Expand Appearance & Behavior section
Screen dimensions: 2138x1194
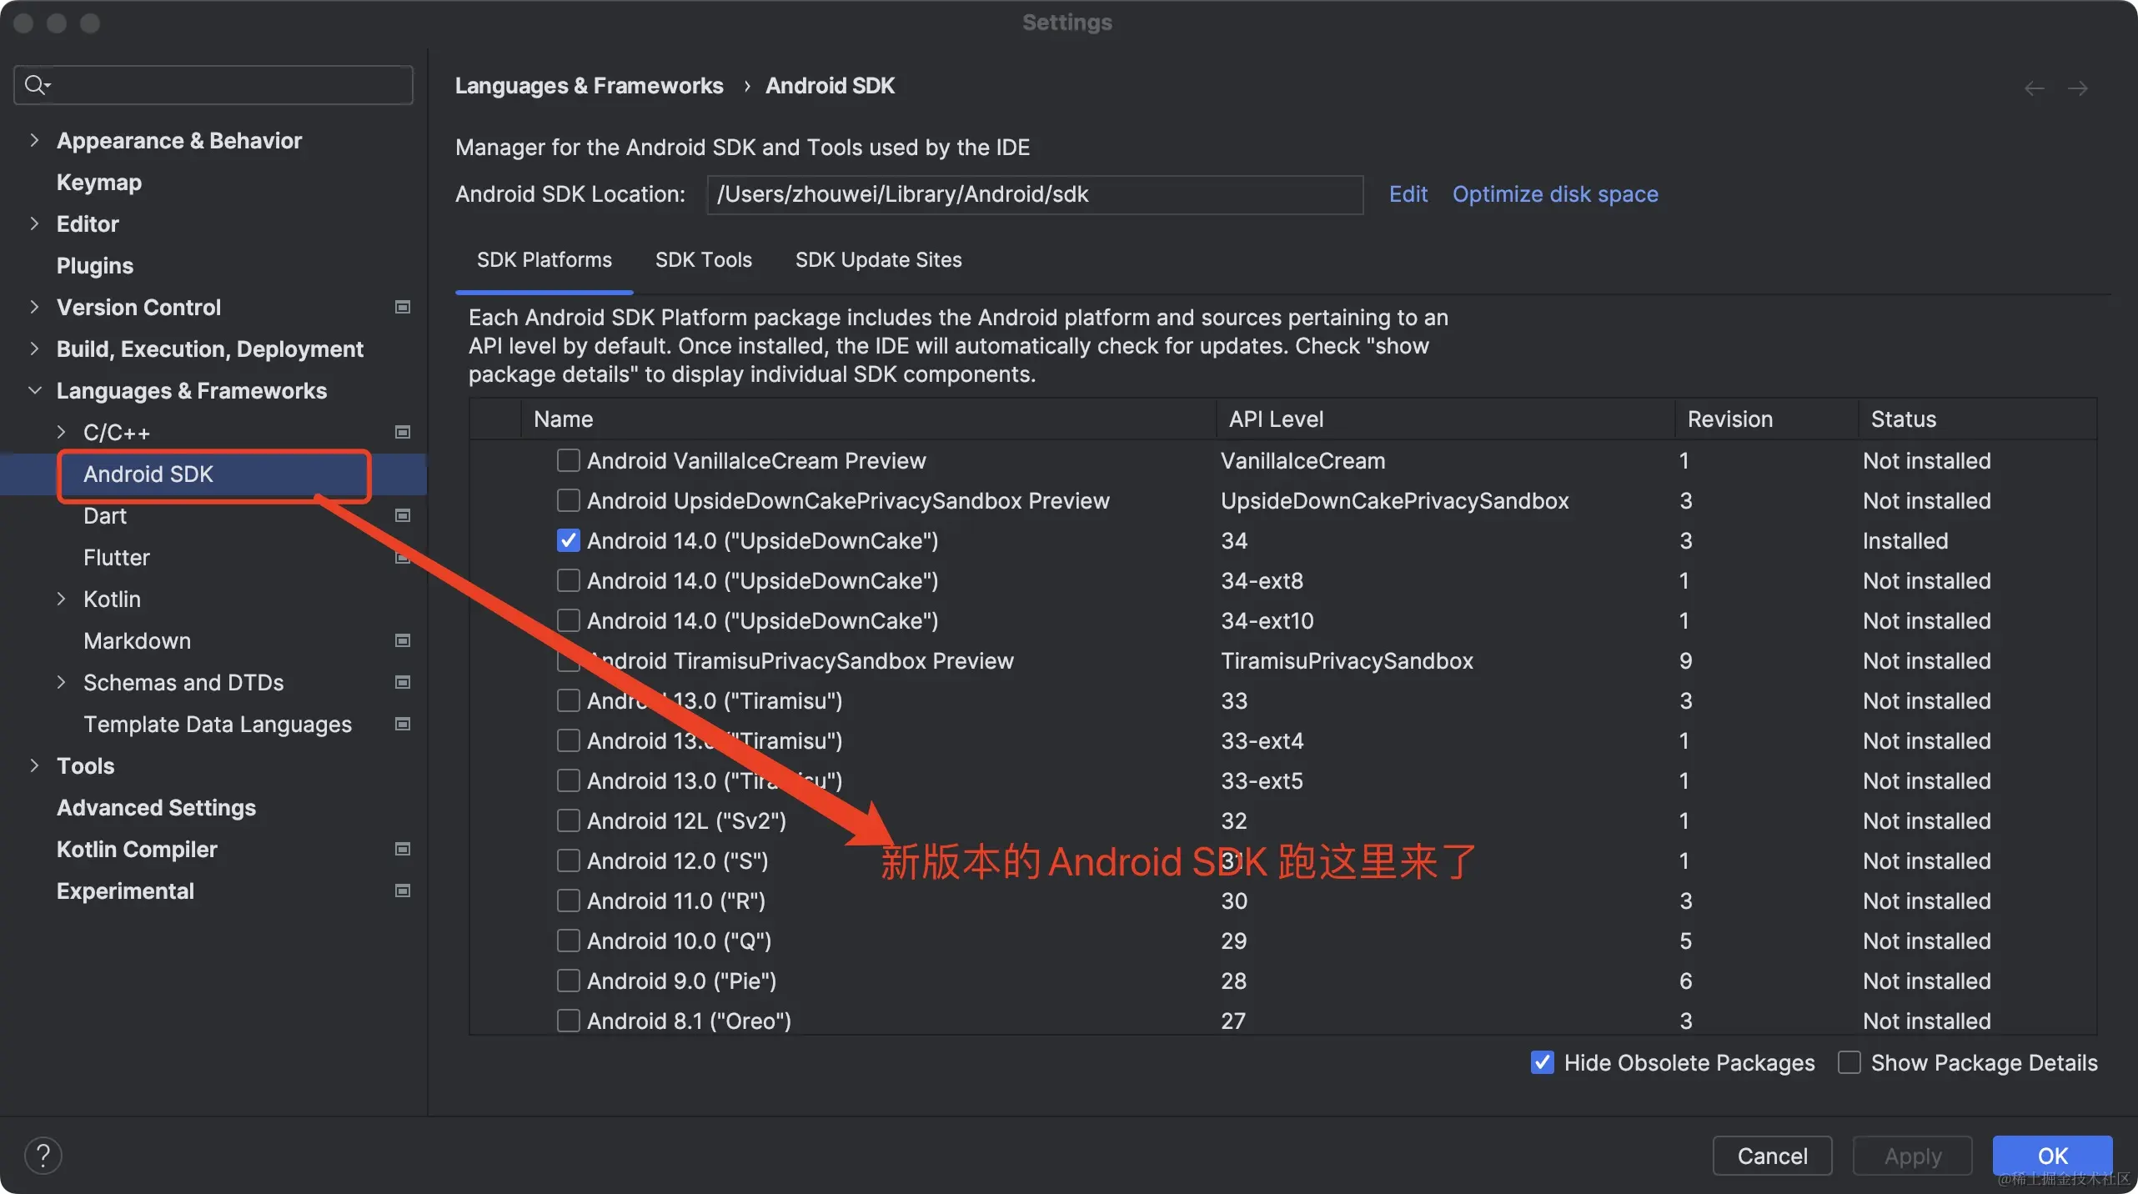click(x=34, y=141)
